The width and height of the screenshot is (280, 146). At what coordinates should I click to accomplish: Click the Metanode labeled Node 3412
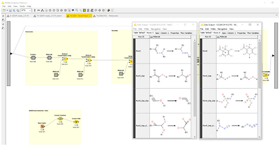(x=56, y=75)
